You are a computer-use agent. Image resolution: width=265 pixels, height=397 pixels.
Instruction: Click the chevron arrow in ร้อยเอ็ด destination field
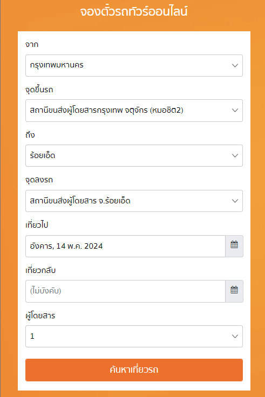(235, 156)
